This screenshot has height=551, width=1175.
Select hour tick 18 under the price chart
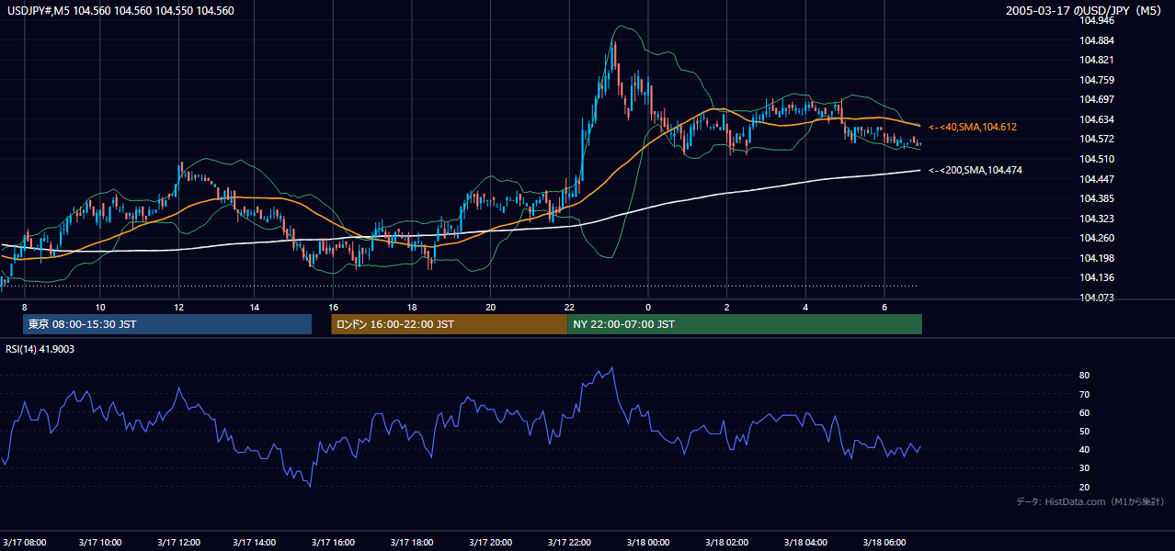tap(412, 307)
